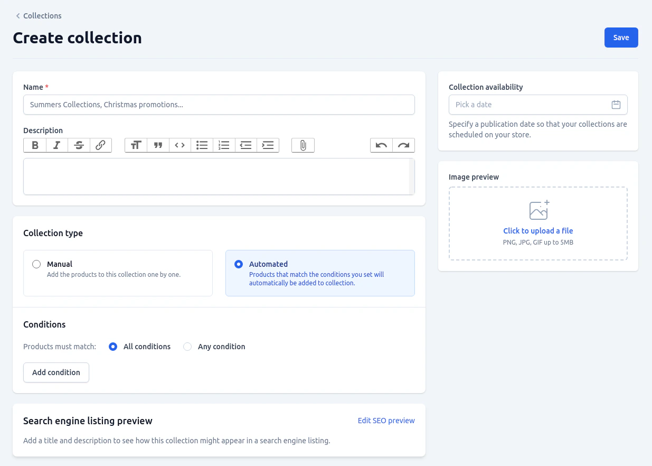Click 'Search engine listing preview' heading
Screen dimensions: 652x466
88,421
